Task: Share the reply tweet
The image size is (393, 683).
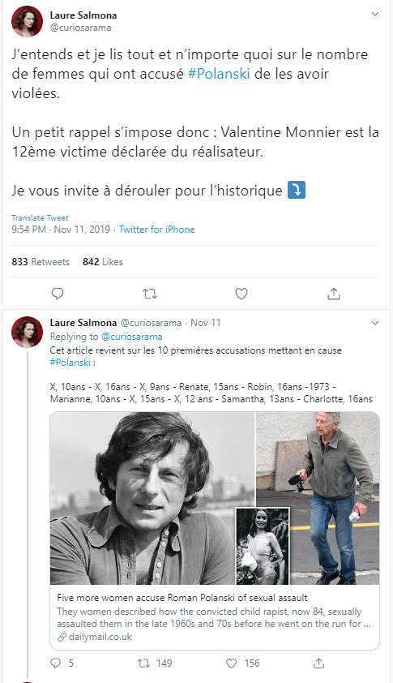Action: [x=319, y=663]
